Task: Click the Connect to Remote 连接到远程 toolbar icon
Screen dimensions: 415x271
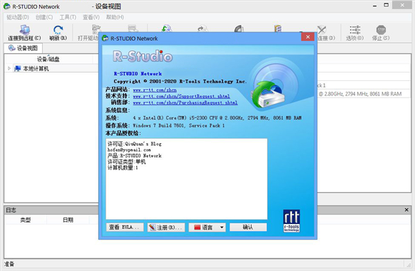Action: [x=25, y=30]
